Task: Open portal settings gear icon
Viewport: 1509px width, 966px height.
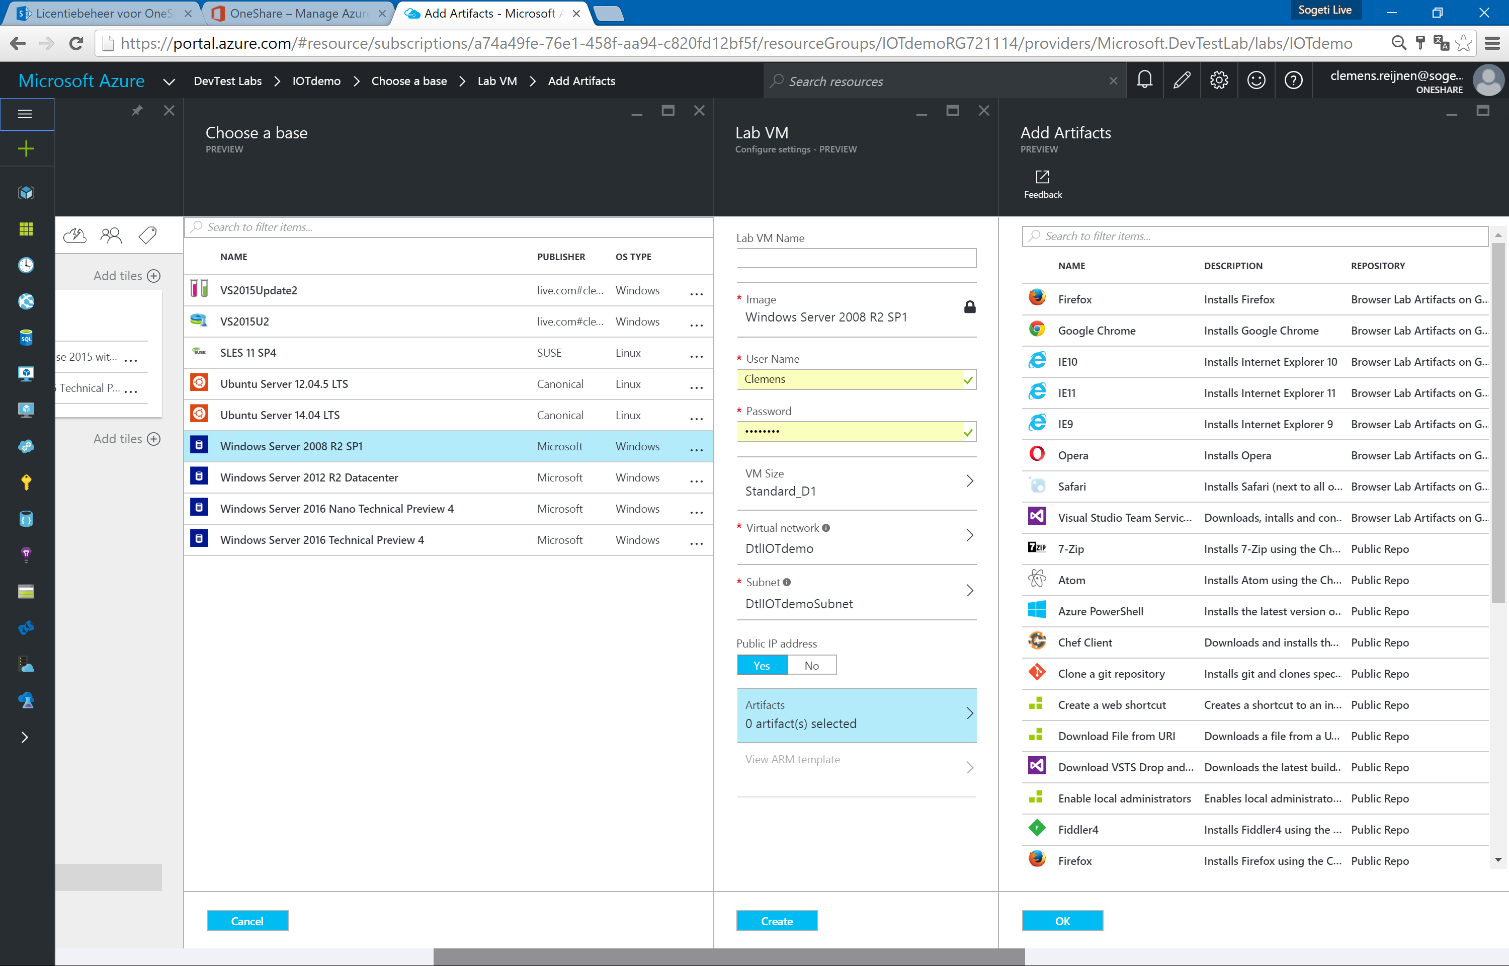Action: coord(1219,80)
